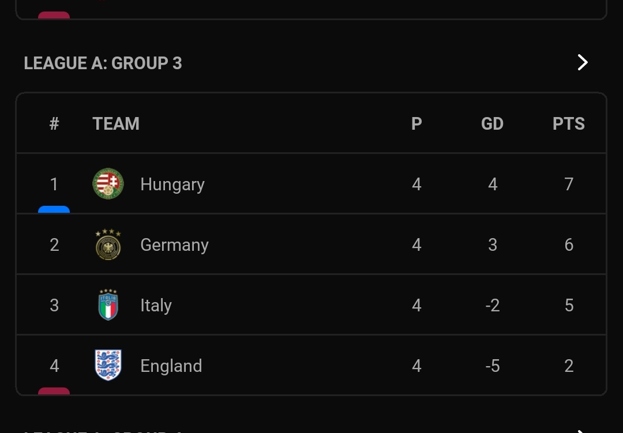
Task: Open the Italy team name
Action: pos(156,306)
